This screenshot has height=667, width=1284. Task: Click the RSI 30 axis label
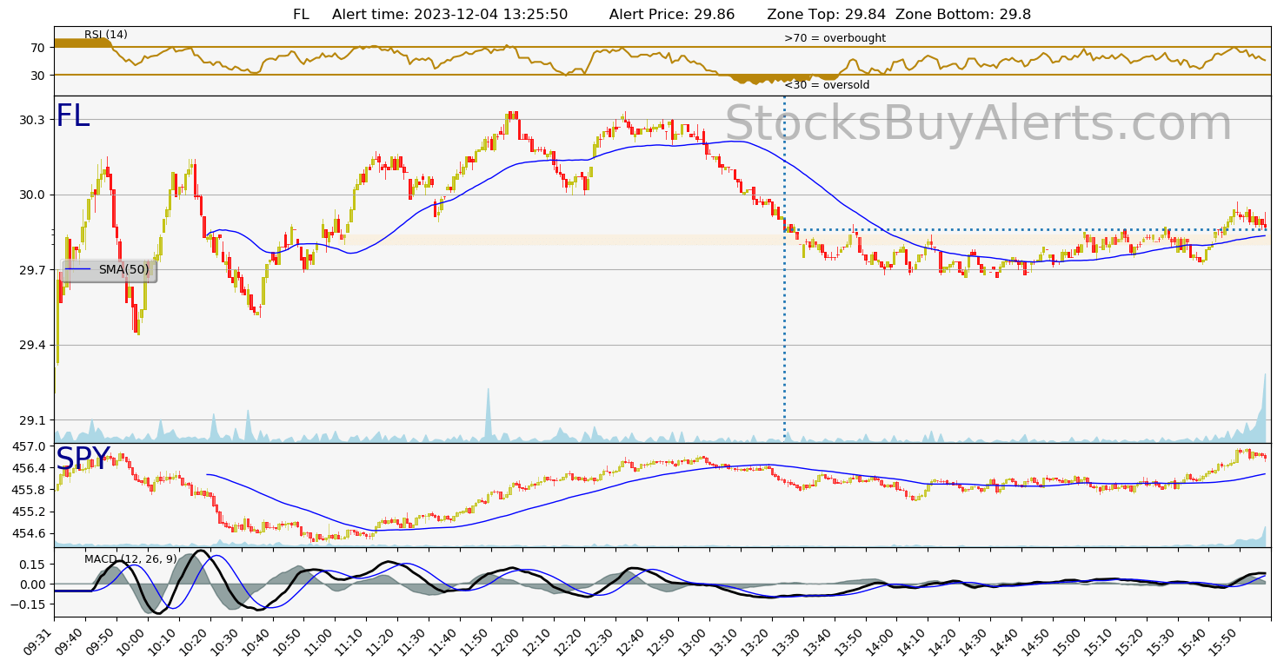[x=38, y=76]
